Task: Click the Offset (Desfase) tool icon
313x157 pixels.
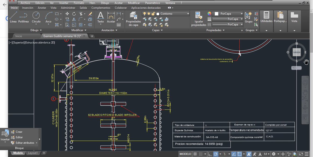Action: pyautogui.click(x=90, y=25)
